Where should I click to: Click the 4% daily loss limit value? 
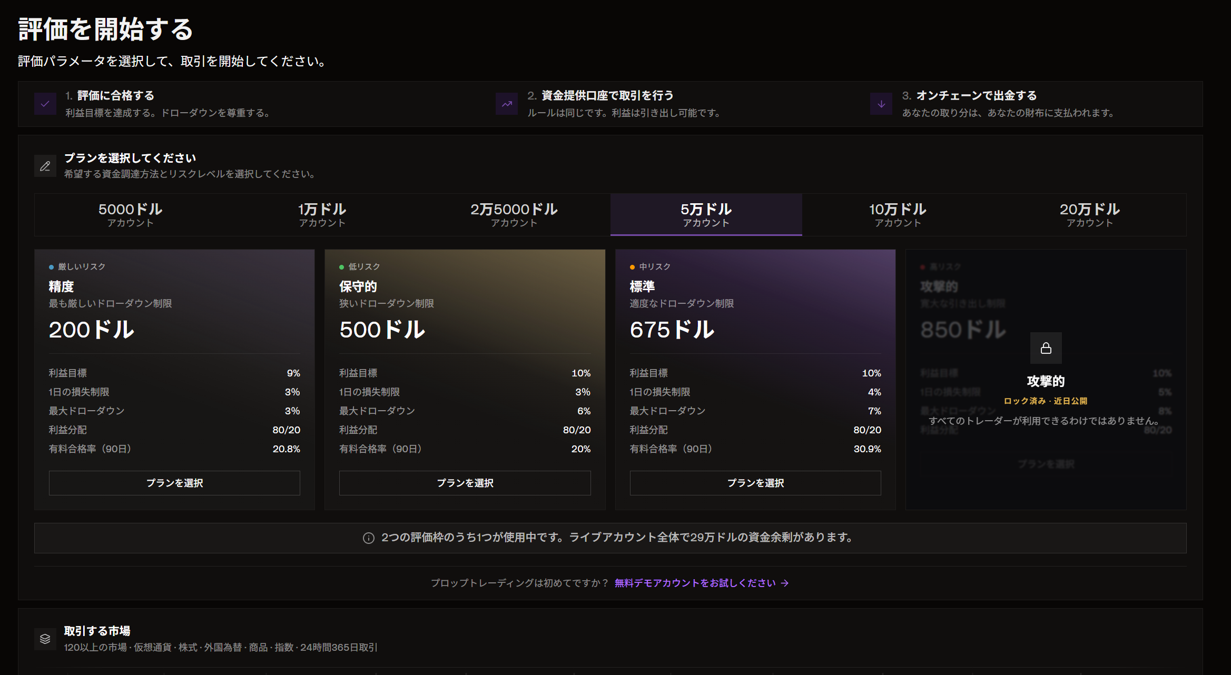point(874,392)
